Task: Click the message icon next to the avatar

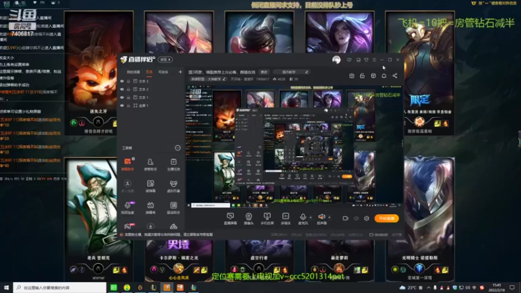Action: point(349,60)
